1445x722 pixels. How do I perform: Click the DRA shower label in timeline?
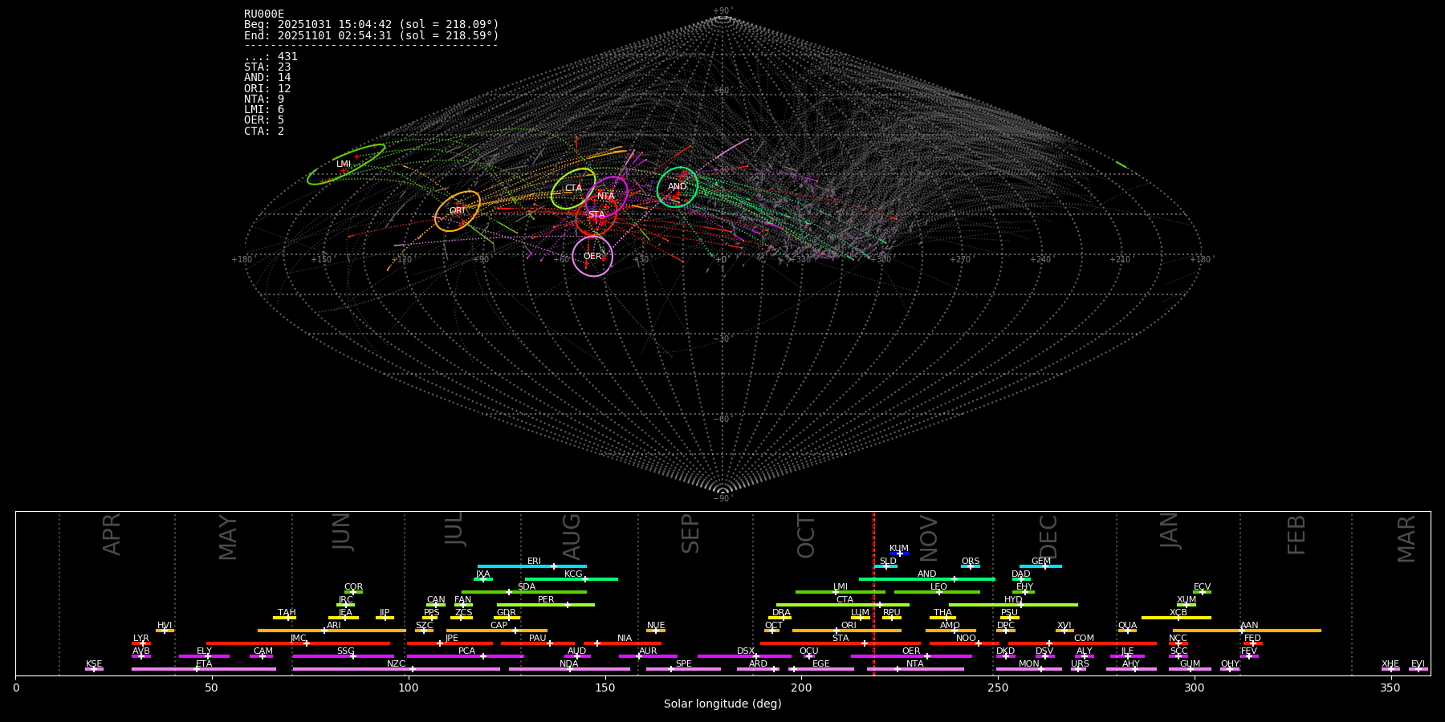point(781,613)
